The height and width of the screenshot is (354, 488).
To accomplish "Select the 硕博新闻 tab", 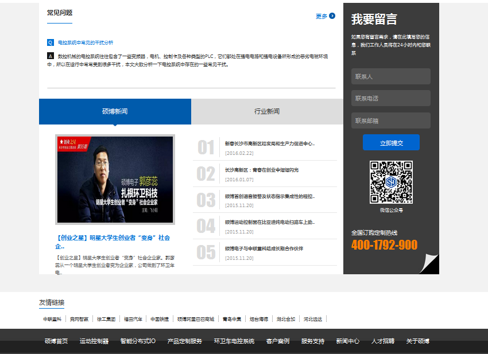I will click(x=114, y=111).
